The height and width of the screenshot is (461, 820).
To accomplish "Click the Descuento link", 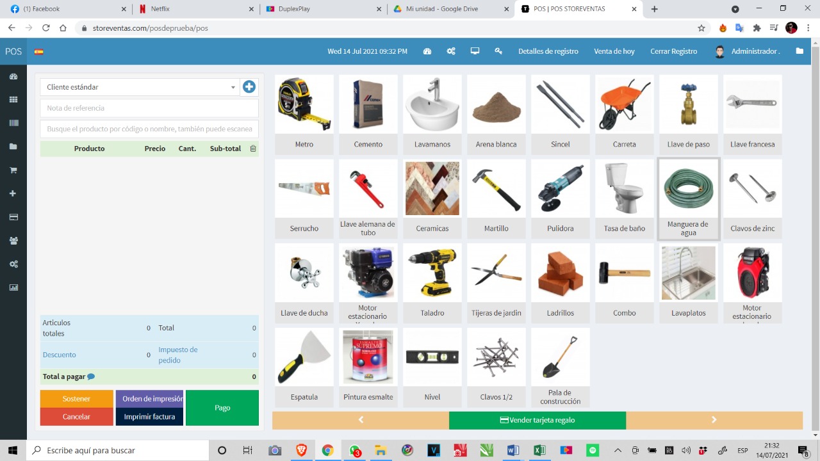I will 59,355.
